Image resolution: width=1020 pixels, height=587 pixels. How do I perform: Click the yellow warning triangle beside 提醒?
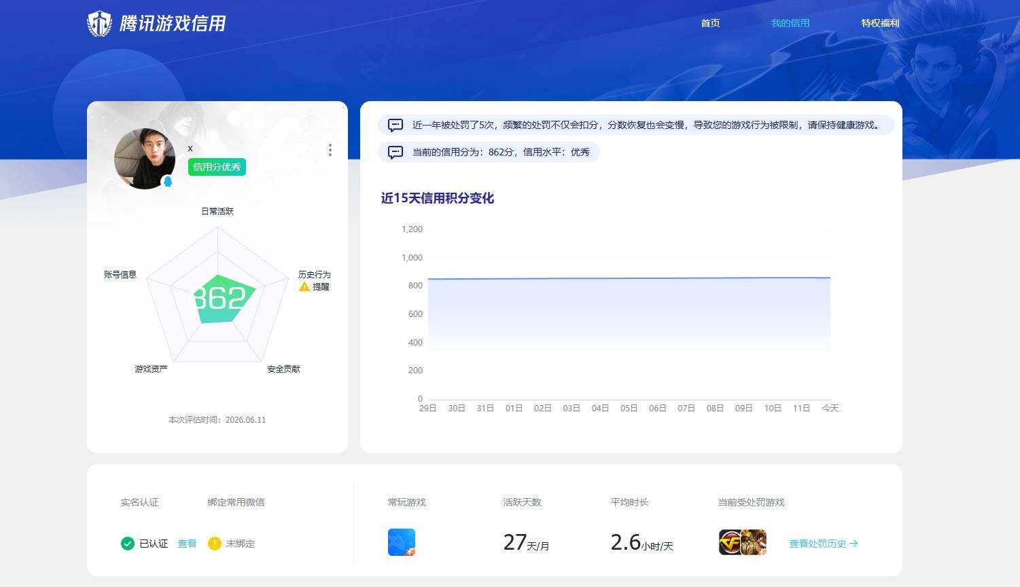click(x=304, y=286)
